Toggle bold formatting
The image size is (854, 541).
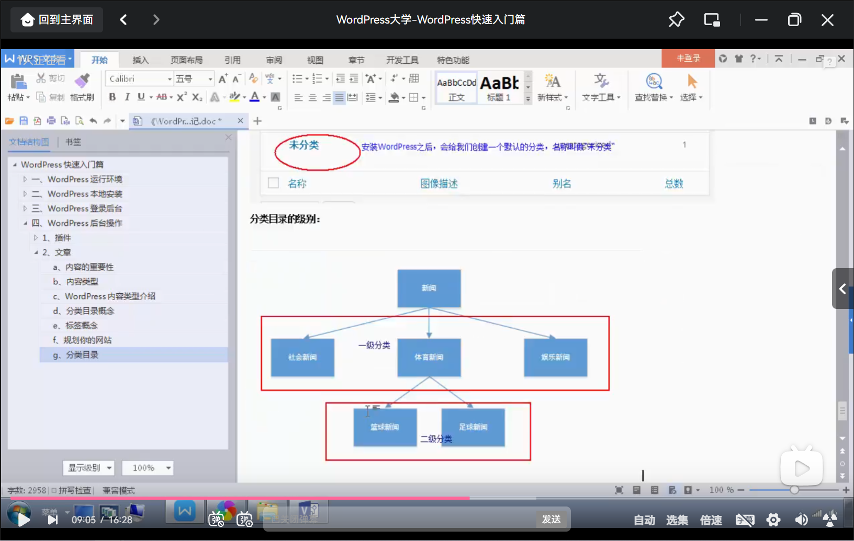pos(112,97)
